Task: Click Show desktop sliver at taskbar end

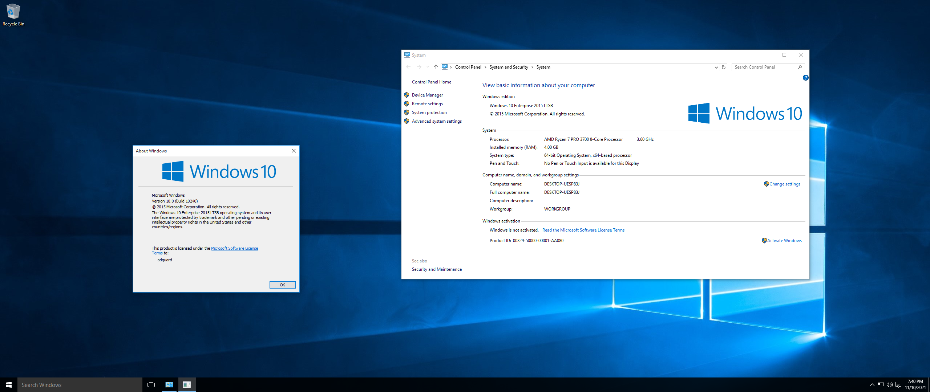Action: [x=929, y=385]
